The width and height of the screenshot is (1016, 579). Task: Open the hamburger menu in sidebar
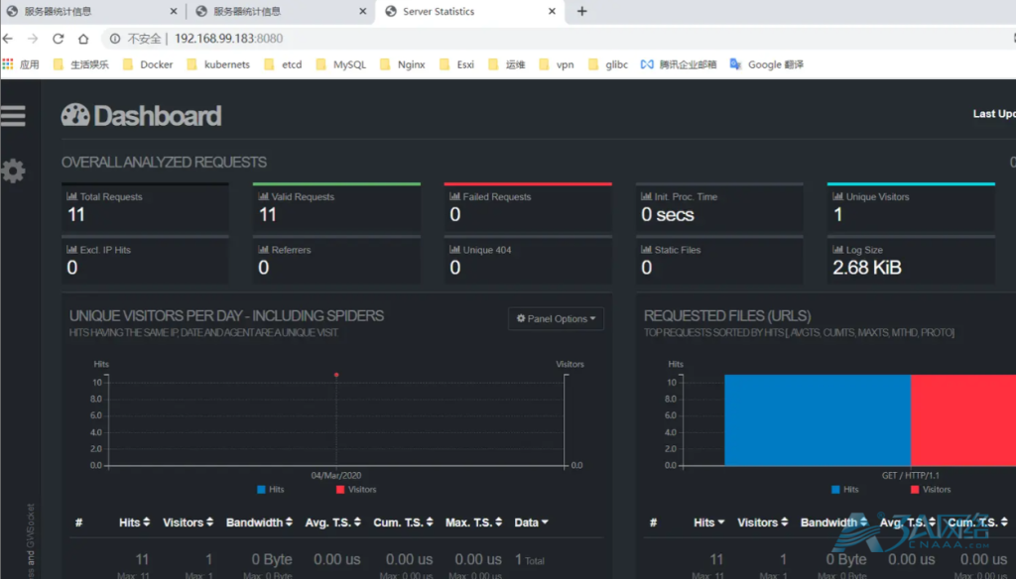[x=13, y=115]
